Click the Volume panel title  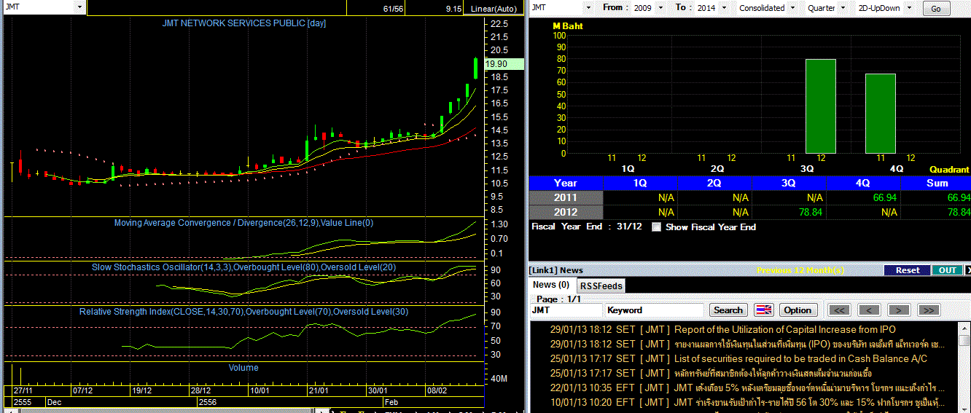243,368
